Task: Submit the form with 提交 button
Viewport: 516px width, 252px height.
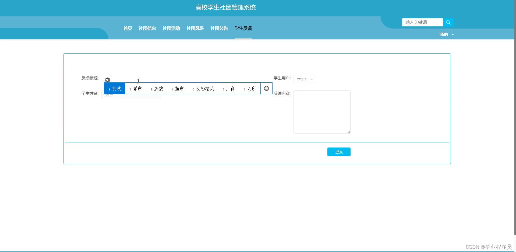Action: tap(339, 152)
